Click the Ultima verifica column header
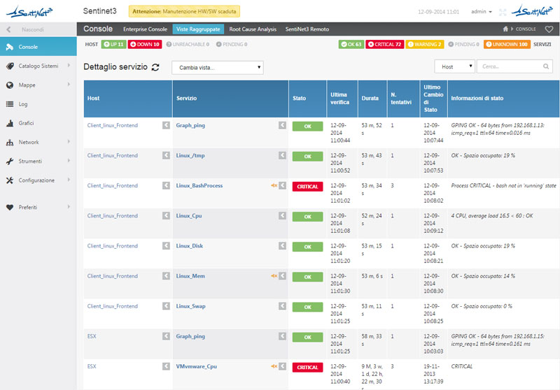Viewport: 560px width, 390px height. coord(342,99)
